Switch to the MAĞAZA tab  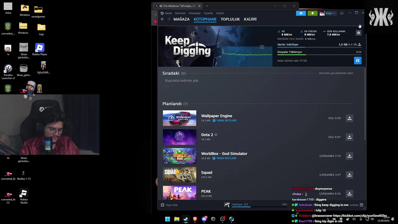tap(181, 19)
